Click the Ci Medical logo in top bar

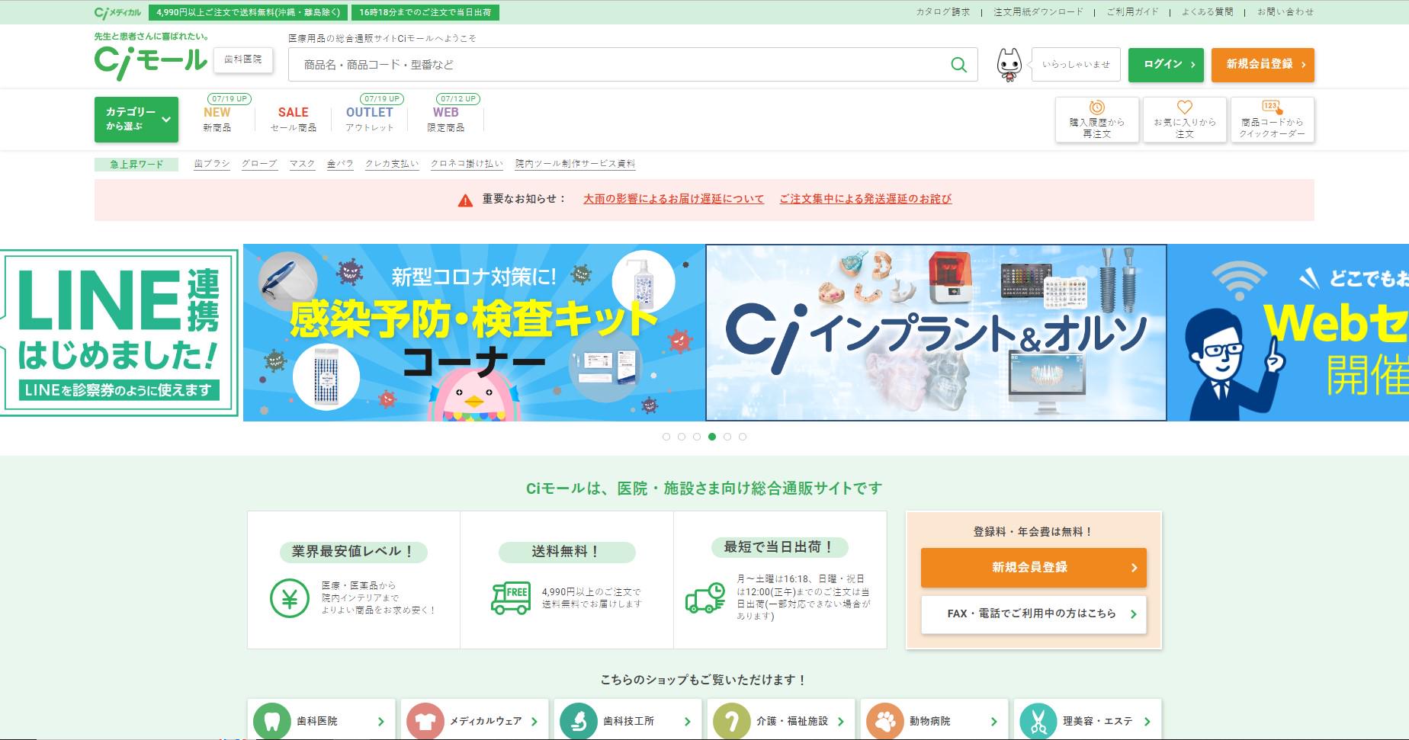(117, 12)
